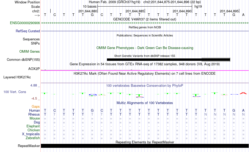
Task: Click the hg19 text beside scale bar
Action: [x=198, y=7]
